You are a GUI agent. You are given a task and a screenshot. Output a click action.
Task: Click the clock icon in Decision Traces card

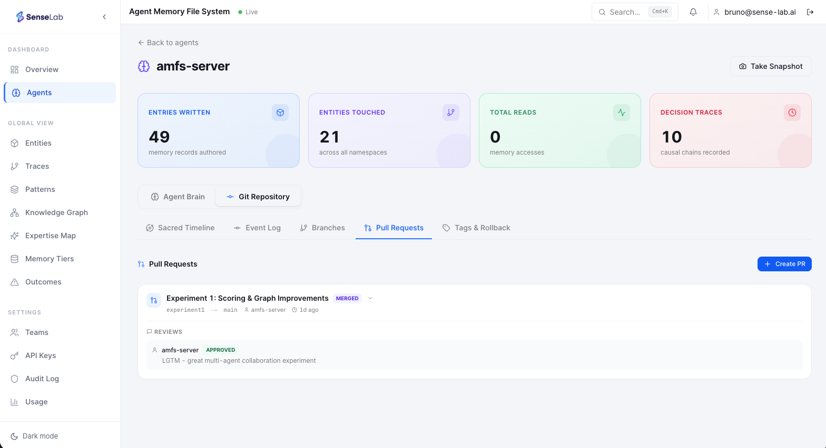click(x=792, y=113)
